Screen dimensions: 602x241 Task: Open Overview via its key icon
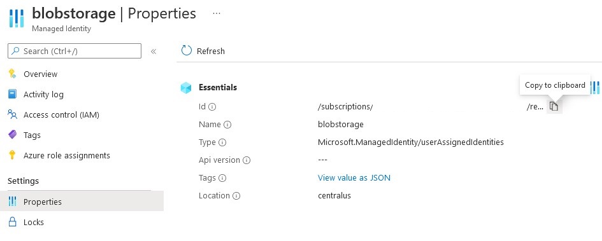coord(12,74)
